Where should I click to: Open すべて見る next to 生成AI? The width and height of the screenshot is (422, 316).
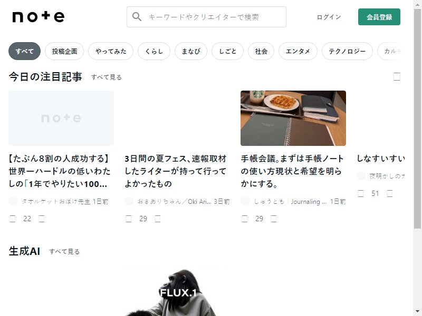[64, 252]
